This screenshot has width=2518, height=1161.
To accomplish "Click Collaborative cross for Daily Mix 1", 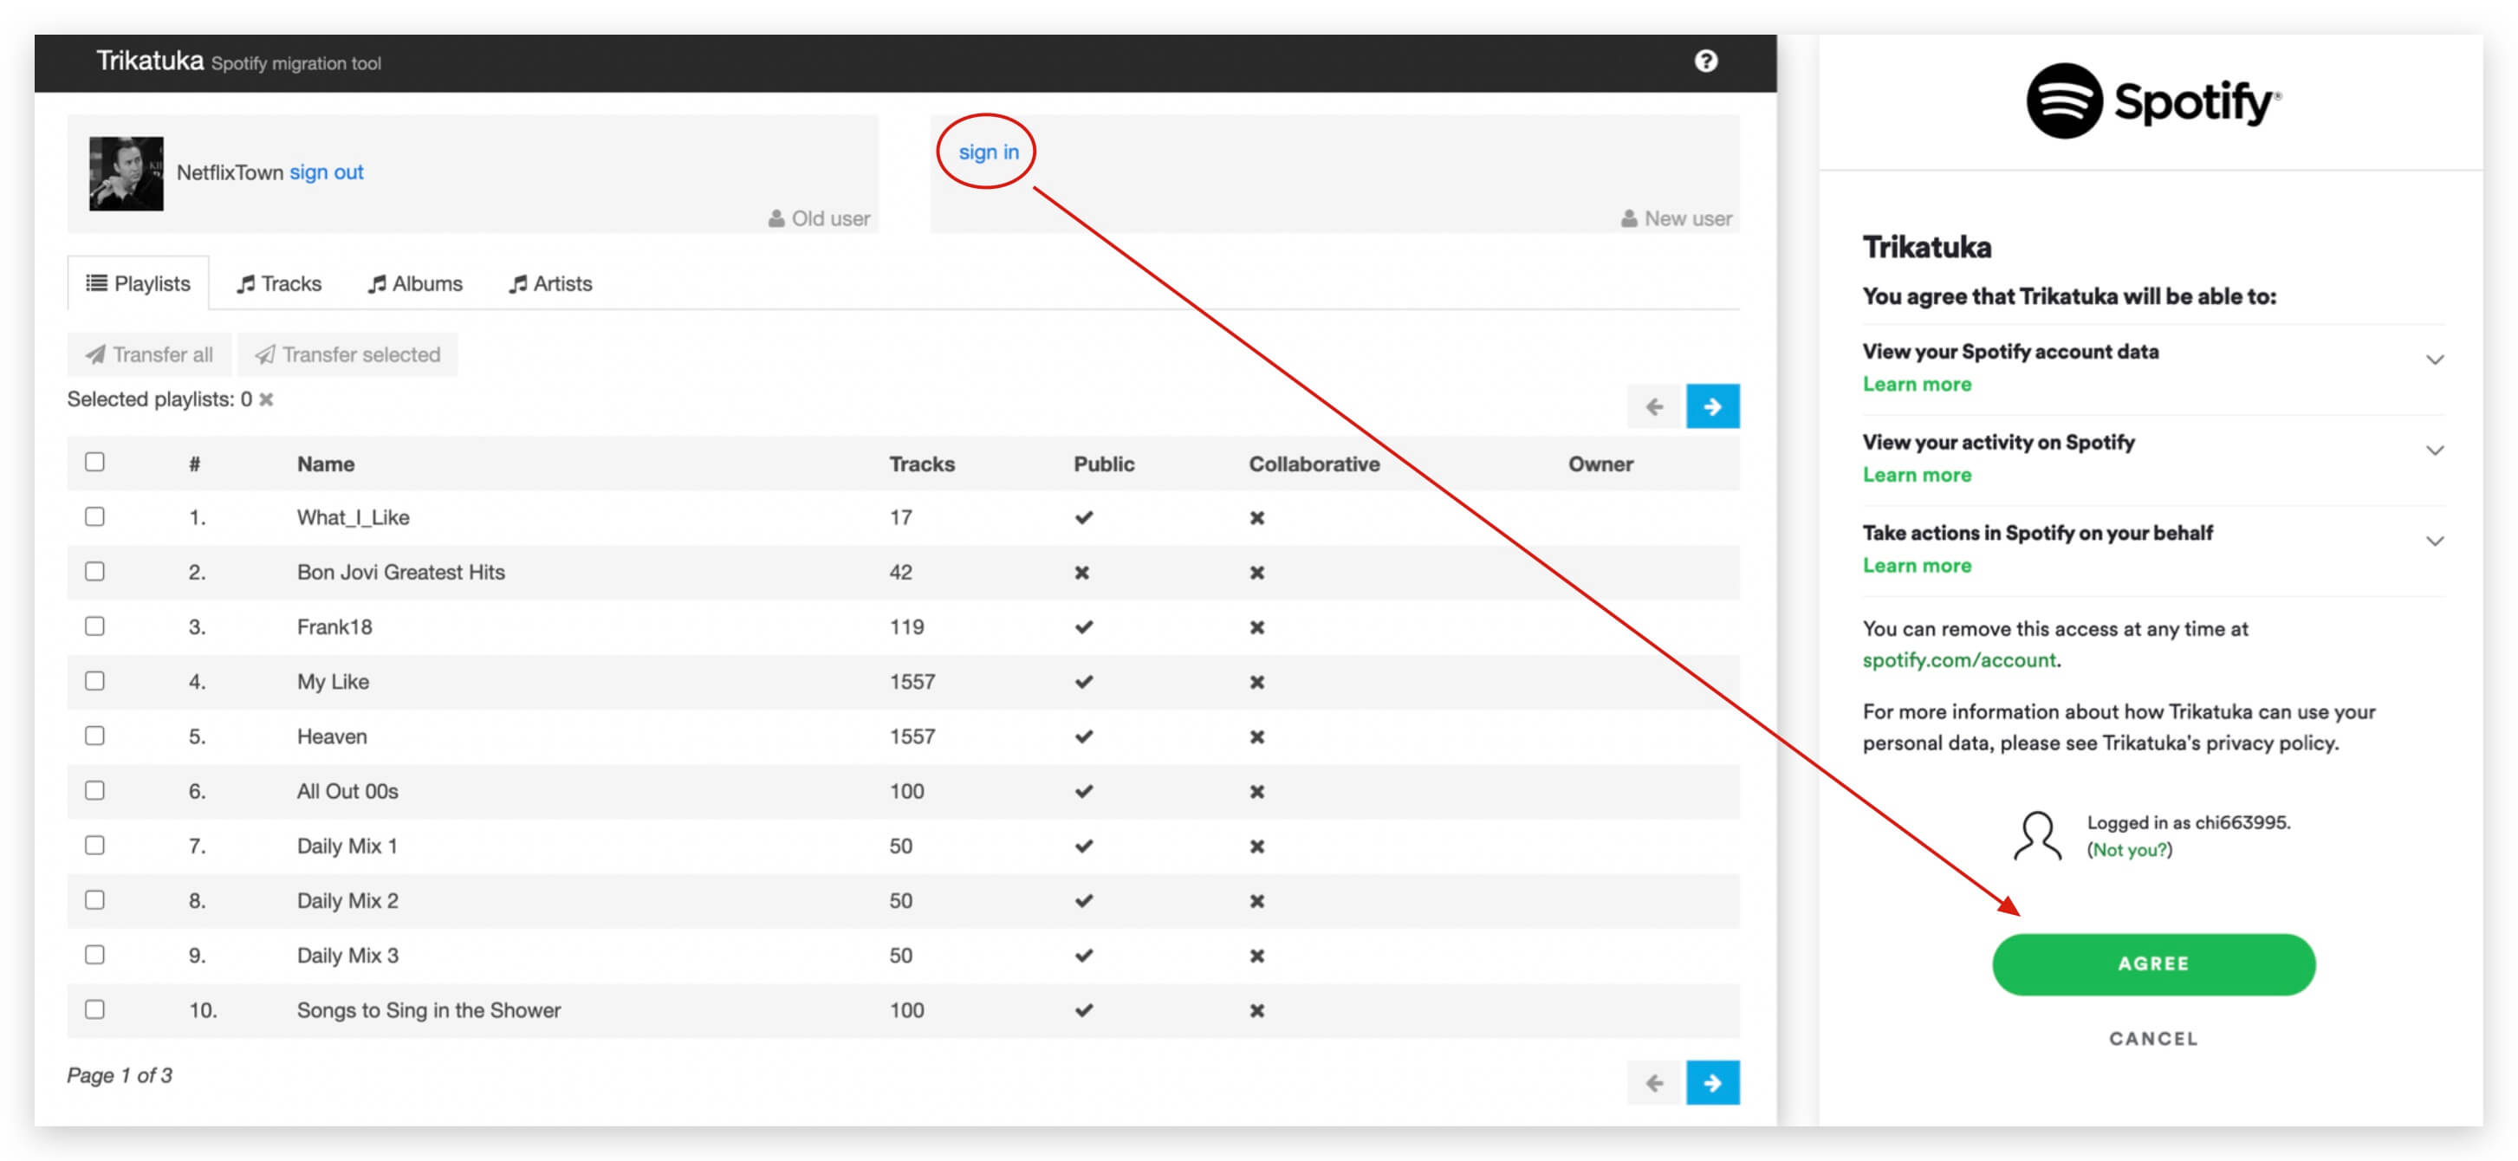I will pos(1256,846).
